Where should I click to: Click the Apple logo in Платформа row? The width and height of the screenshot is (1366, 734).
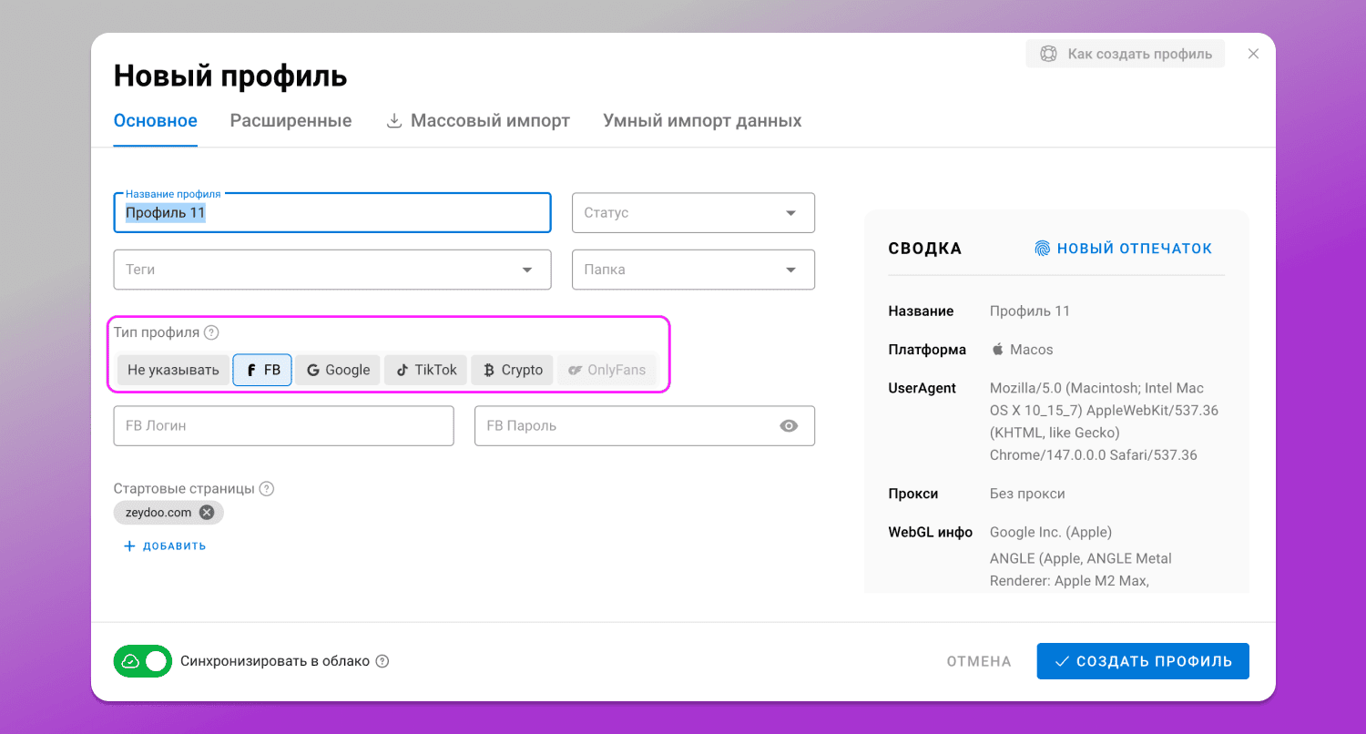tap(997, 349)
